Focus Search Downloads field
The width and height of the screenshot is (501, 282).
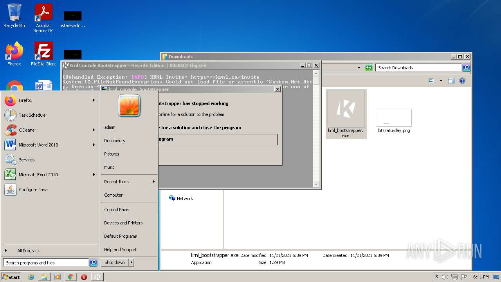(418, 68)
